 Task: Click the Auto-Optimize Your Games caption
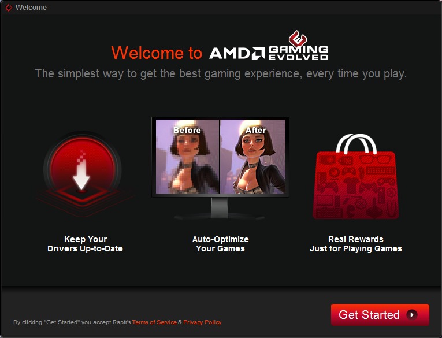[221, 244]
